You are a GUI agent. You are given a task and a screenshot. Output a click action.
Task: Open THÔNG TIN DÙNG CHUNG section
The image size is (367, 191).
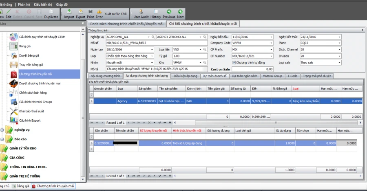28,167
